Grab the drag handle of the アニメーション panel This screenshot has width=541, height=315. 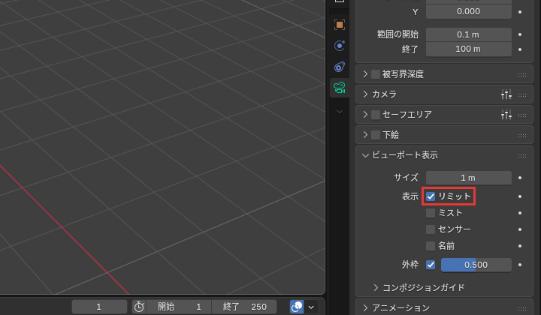(522, 308)
